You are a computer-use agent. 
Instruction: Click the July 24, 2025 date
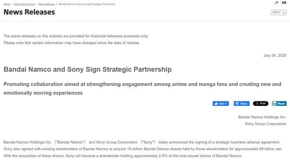tap(275, 55)
